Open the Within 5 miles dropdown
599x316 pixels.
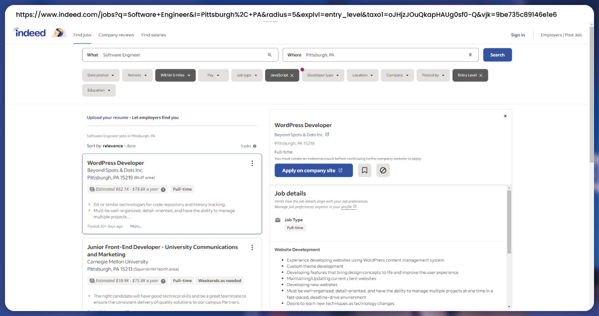coord(175,75)
